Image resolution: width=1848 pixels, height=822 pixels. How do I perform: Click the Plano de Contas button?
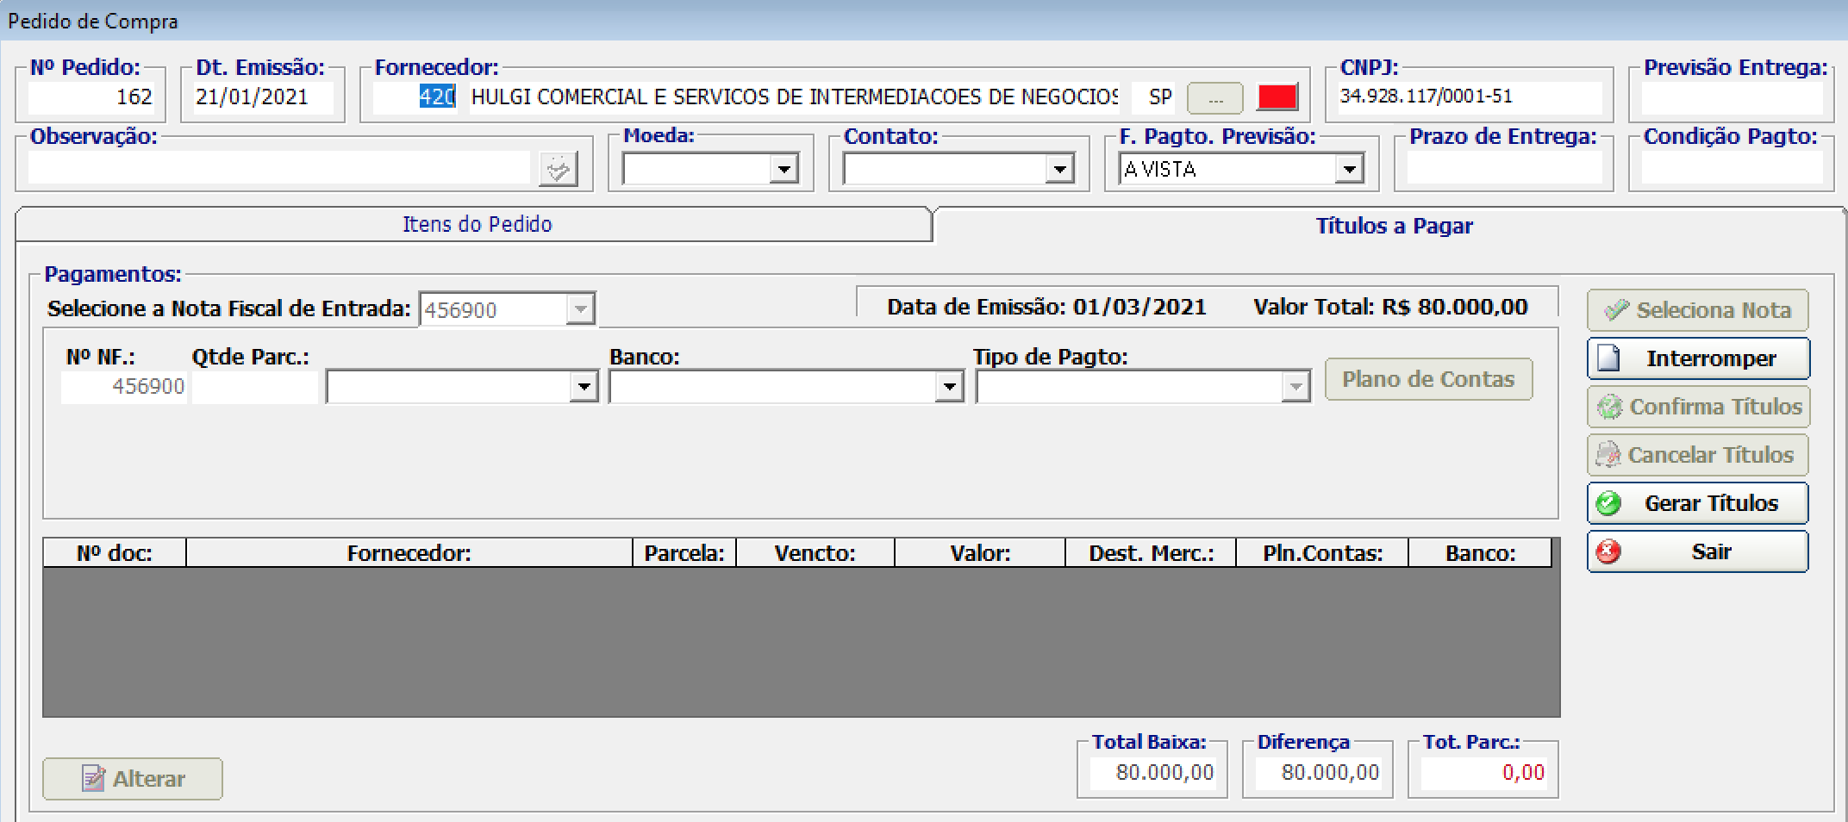tap(1428, 379)
